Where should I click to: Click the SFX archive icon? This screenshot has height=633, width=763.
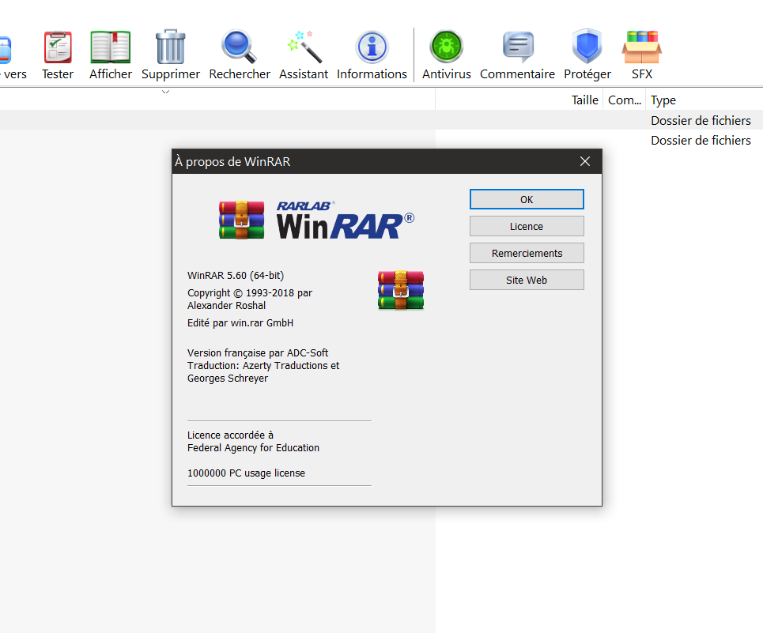click(x=641, y=48)
